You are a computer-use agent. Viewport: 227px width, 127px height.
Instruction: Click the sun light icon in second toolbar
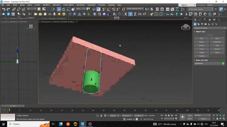click(59, 14)
